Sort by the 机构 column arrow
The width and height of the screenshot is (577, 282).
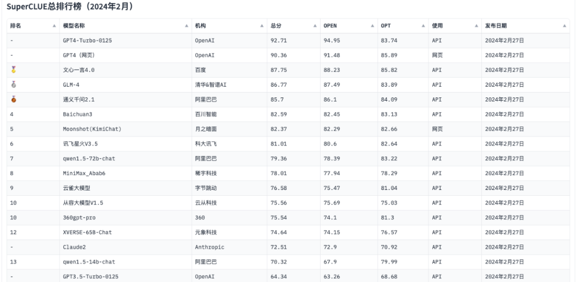point(262,26)
